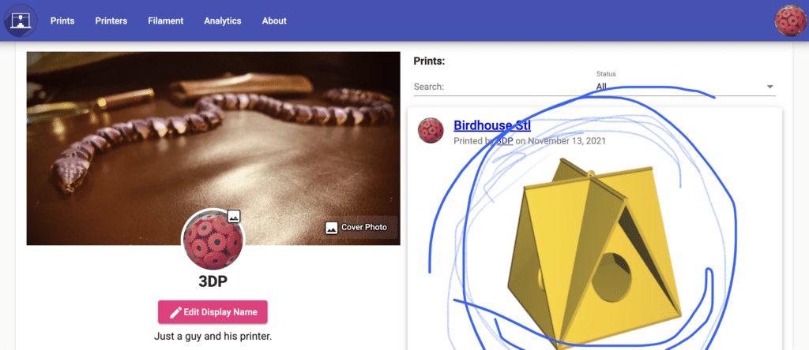
Task: View the Analytics page
Action: (222, 21)
